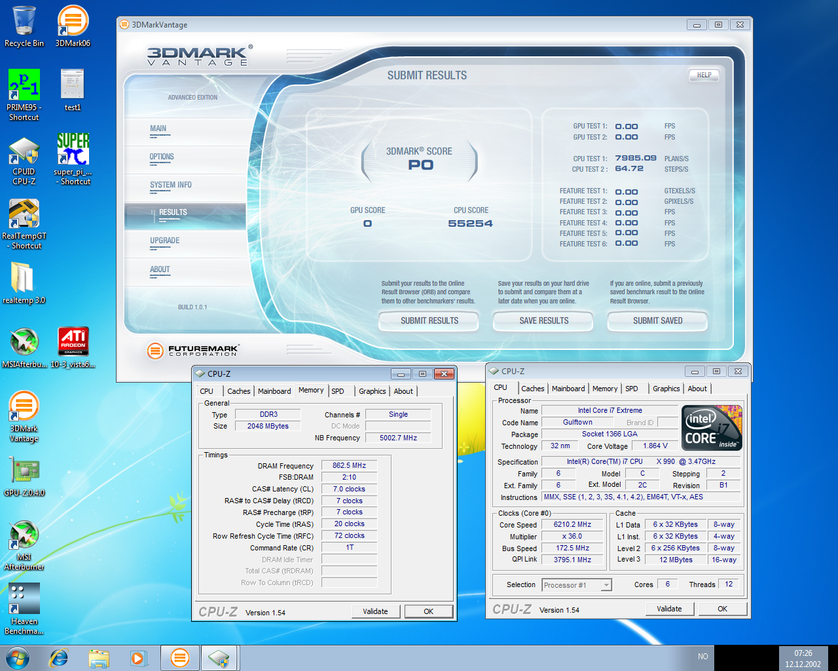Click the NO language indicator in the taskbar
Viewport: 838px width, 671px height.
[702, 657]
